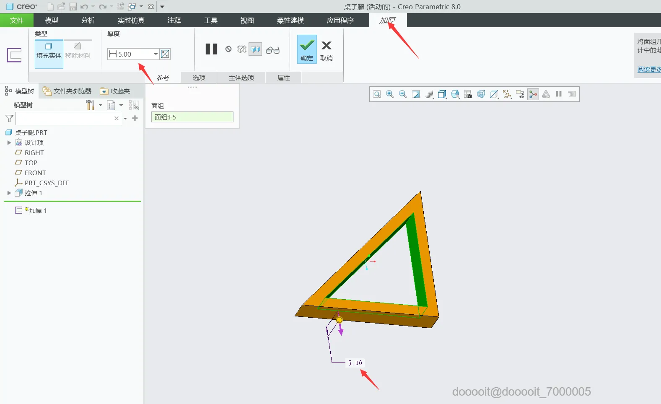The height and width of the screenshot is (404, 661).
Task: Open the 主体选项 panel tab
Action: (x=241, y=78)
